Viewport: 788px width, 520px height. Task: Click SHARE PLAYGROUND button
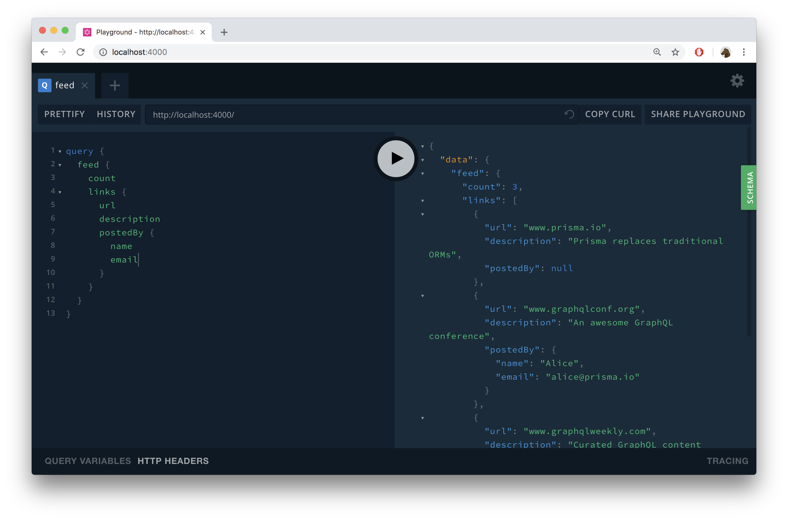(x=698, y=114)
